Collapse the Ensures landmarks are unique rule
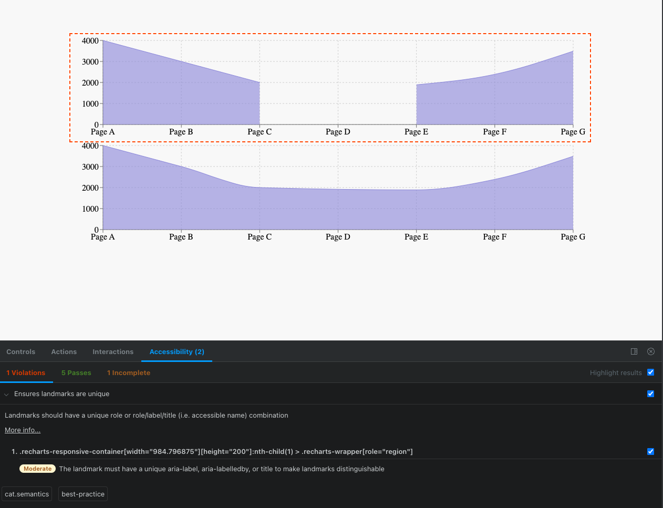This screenshot has width=663, height=508. tap(6, 393)
